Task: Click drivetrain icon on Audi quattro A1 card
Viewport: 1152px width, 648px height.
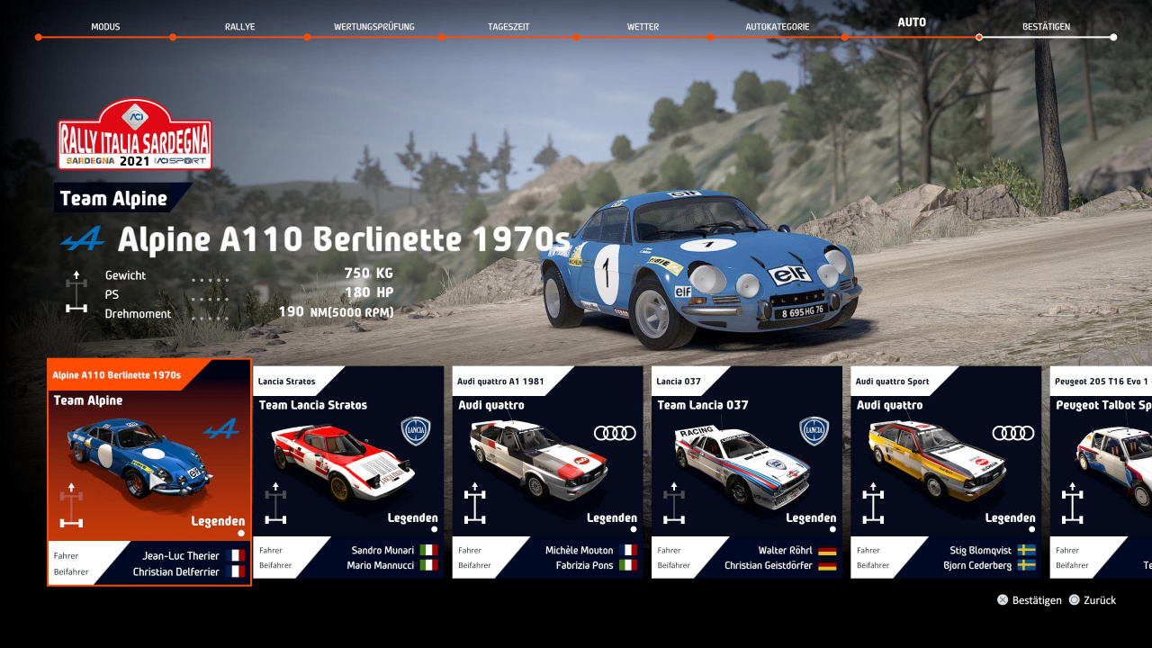Action: click(x=475, y=503)
